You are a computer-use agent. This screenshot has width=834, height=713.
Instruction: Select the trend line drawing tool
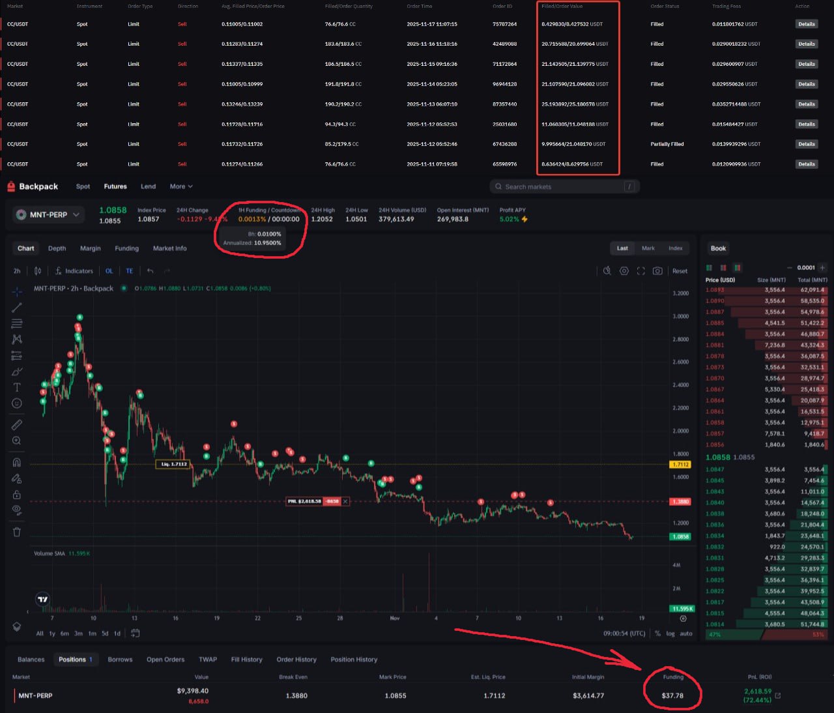[x=17, y=307]
